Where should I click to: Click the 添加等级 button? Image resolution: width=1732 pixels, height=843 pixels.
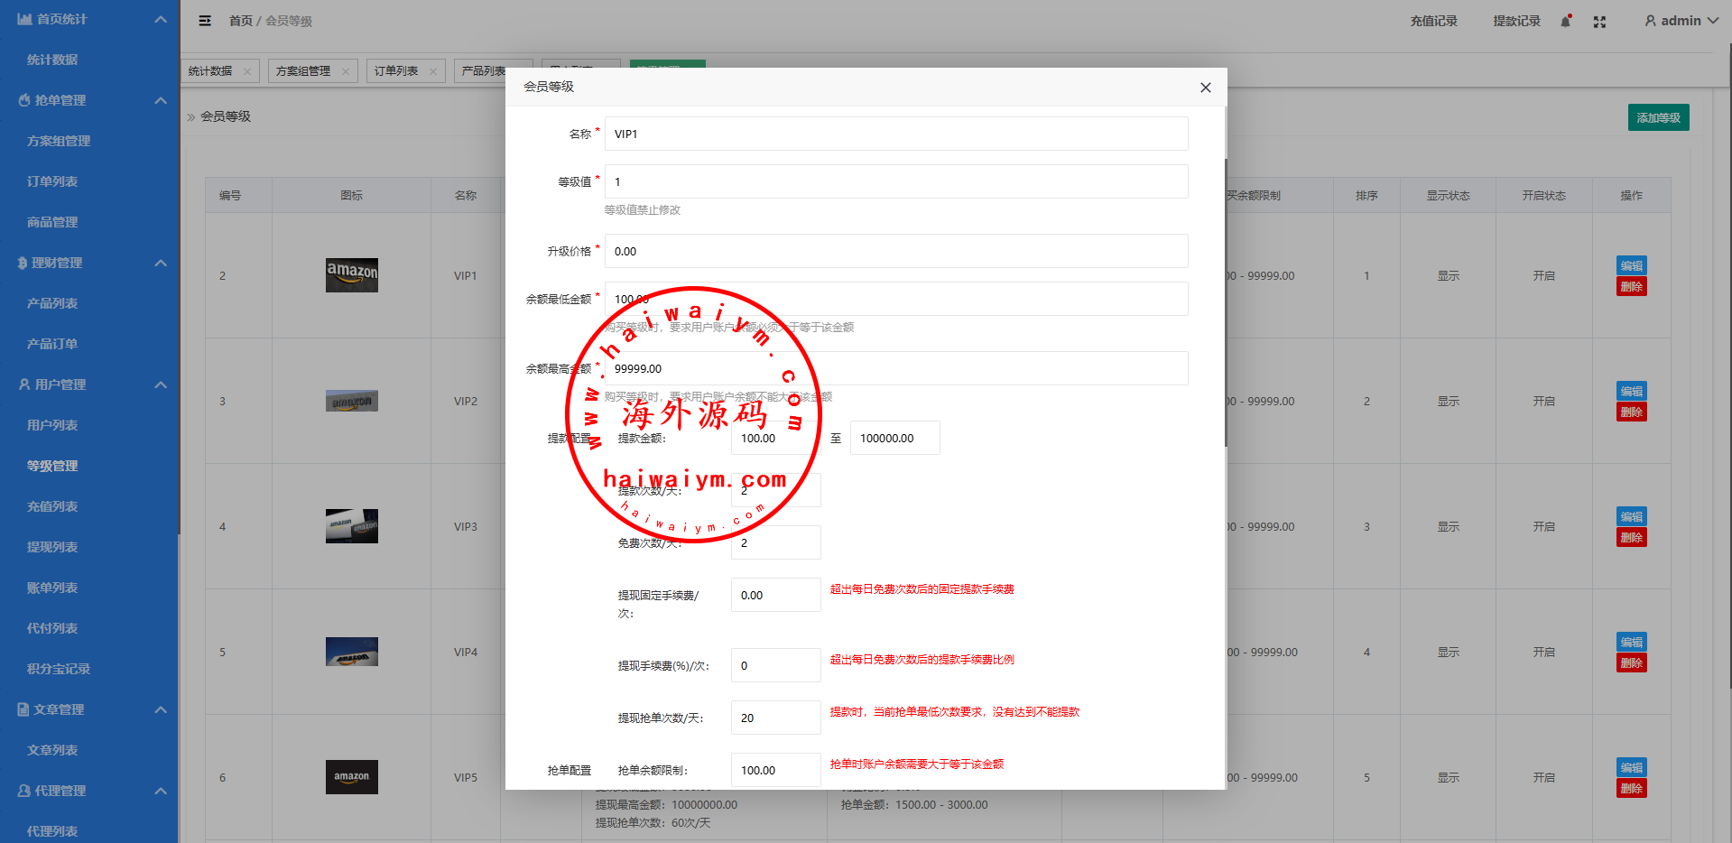(1658, 117)
